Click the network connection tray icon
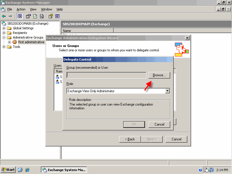The height and width of the screenshot is (174, 232). pyautogui.click(x=211, y=170)
